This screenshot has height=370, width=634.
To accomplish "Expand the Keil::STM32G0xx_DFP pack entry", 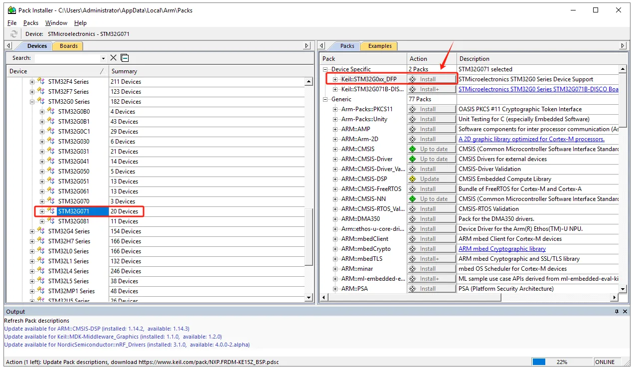I will (x=335, y=79).
